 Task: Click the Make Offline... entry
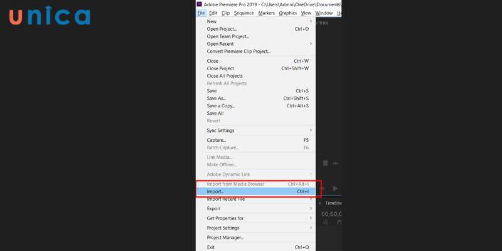(255, 164)
